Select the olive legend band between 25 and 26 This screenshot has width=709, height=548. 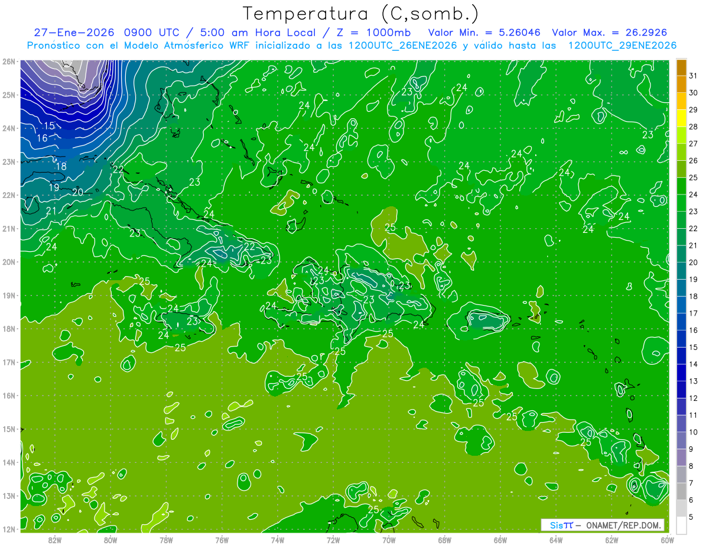pos(681,169)
